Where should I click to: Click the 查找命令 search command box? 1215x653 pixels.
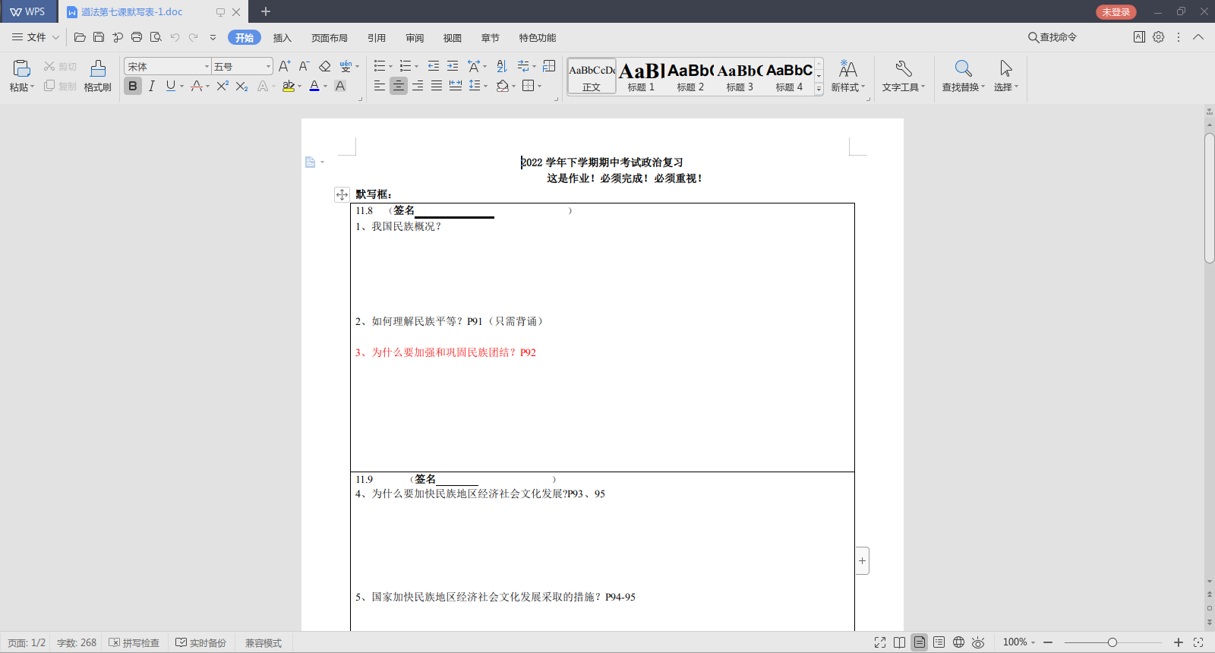[1052, 37]
